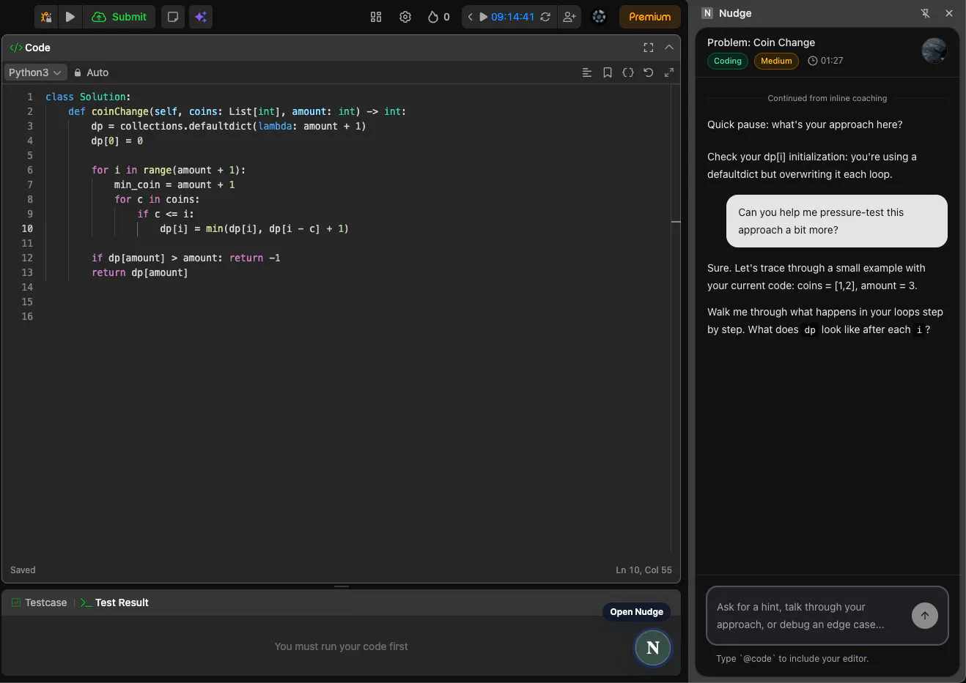Click the 01:27 clock timer
This screenshot has height=683, width=966.
825,61
